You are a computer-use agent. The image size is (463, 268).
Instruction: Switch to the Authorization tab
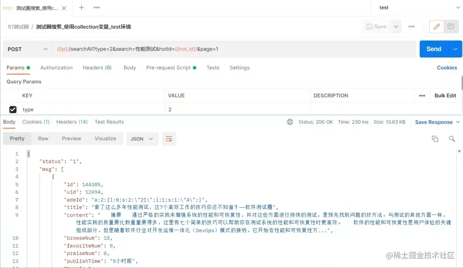tap(57, 68)
